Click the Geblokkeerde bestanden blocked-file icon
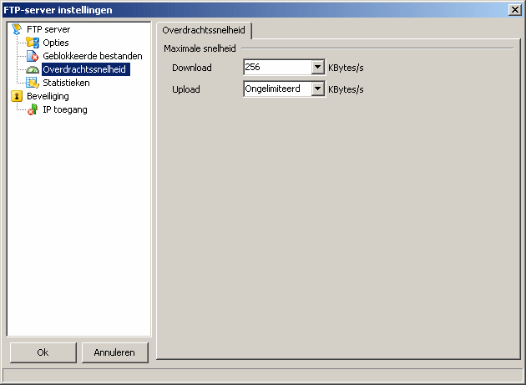The image size is (526, 385). (33, 56)
